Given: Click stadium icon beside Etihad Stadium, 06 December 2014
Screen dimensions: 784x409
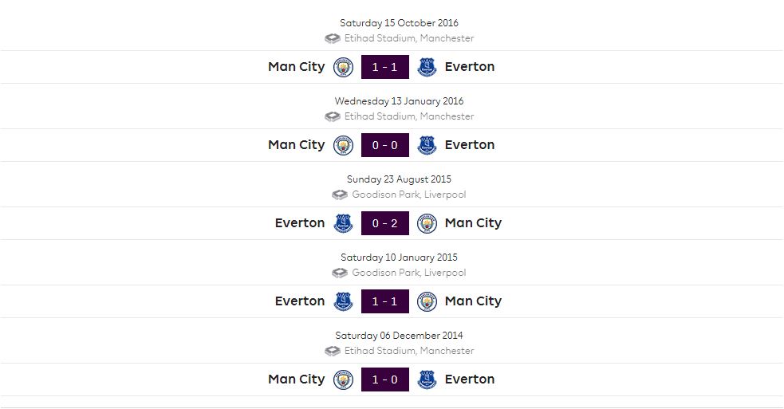Looking at the screenshot, I should [333, 351].
